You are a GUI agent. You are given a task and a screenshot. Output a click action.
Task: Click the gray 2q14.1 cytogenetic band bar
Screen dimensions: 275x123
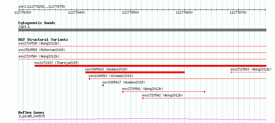(142, 30)
